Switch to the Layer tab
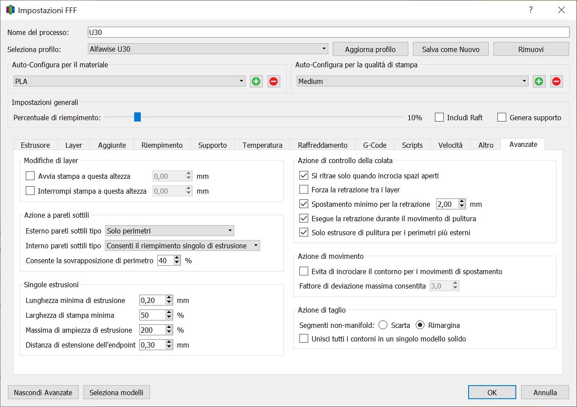The height and width of the screenshot is (407, 577). tap(74, 145)
